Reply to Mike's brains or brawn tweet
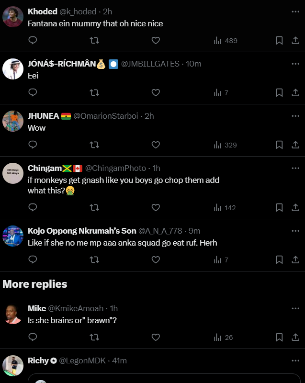Viewport: 305px width, 383px height. point(33,338)
